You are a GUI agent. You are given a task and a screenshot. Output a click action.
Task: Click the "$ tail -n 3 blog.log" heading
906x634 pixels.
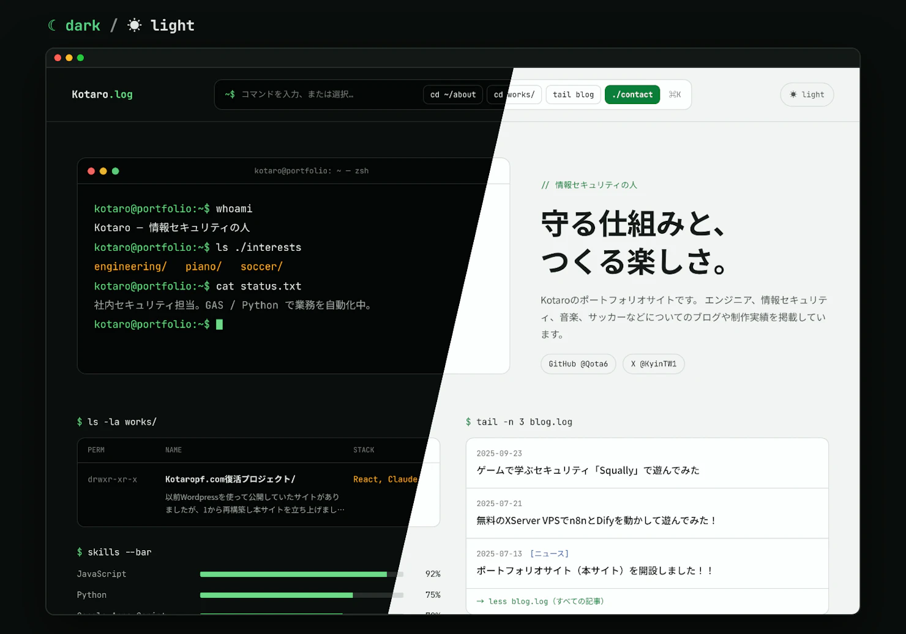click(519, 422)
